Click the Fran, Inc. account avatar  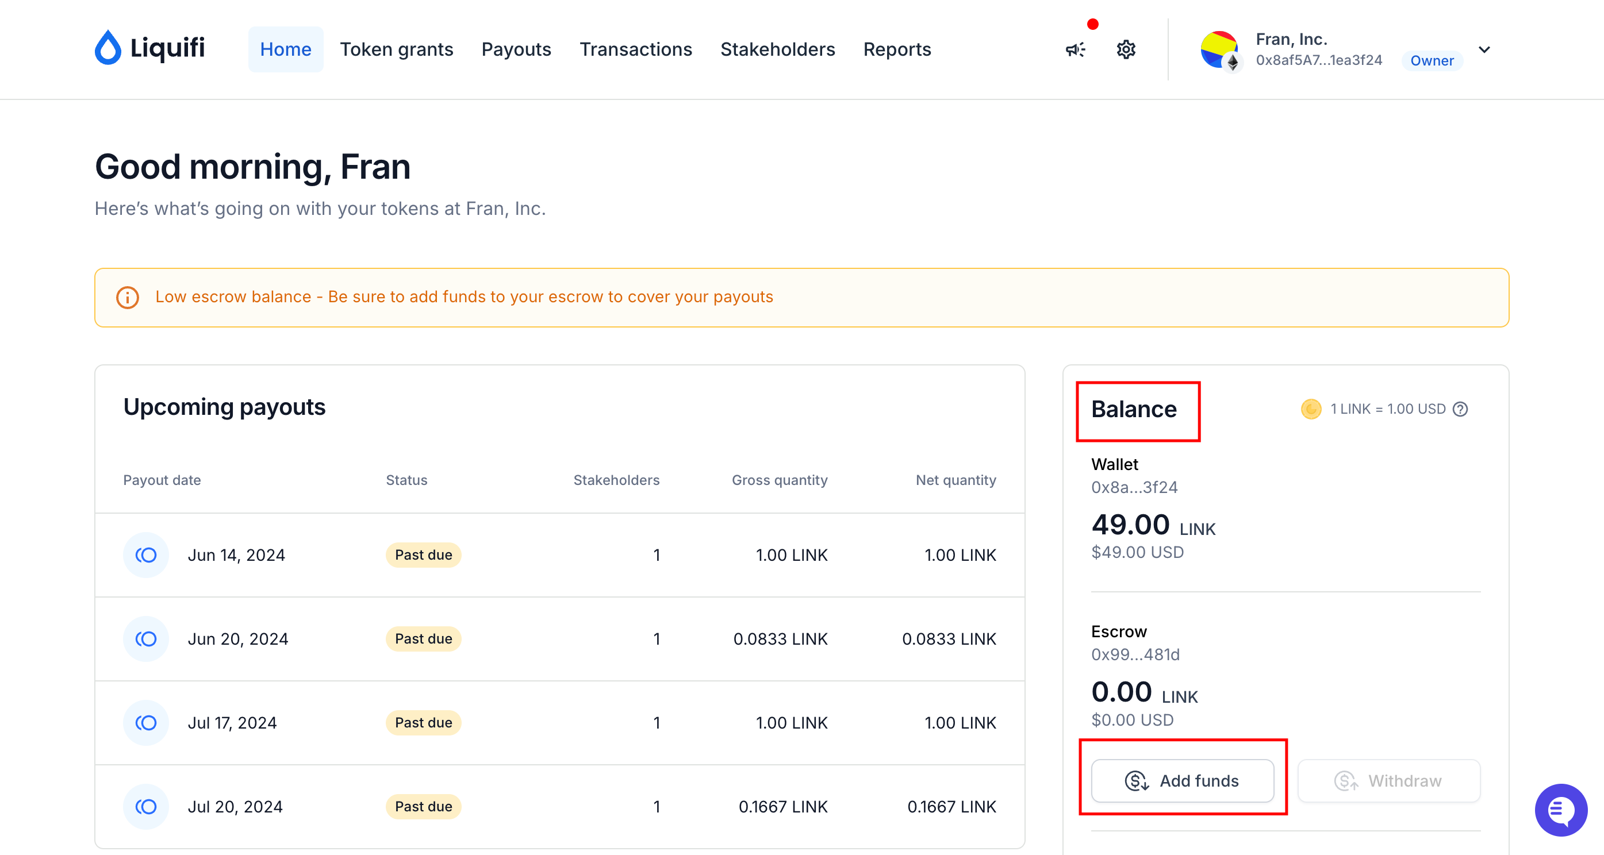tap(1221, 51)
